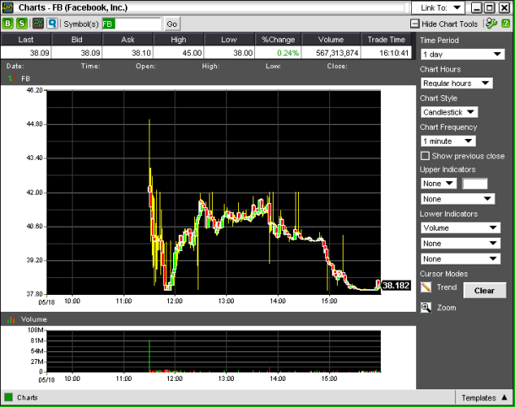Open the Lower Indicators Volume dropdown
The width and height of the screenshot is (515, 407).
[x=460, y=228]
